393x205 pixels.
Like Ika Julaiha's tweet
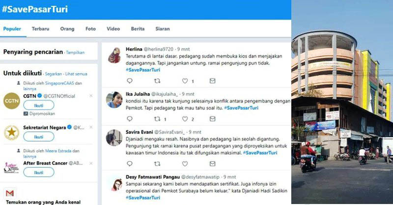pos(185,118)
